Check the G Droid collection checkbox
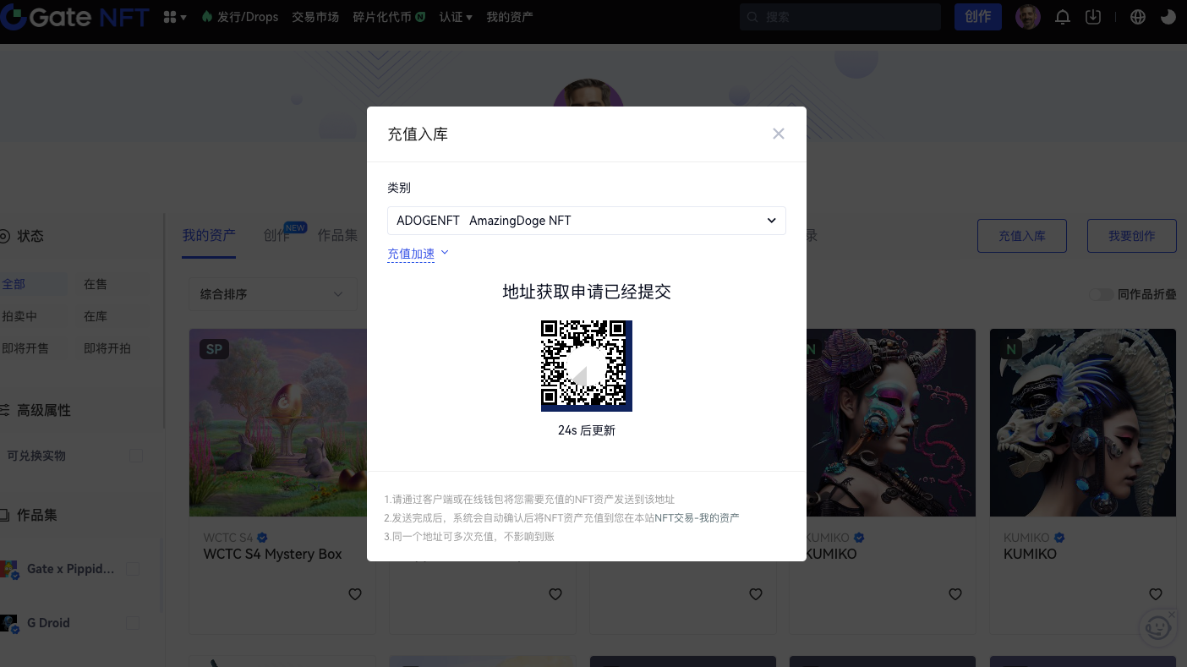 pos(133,623)
